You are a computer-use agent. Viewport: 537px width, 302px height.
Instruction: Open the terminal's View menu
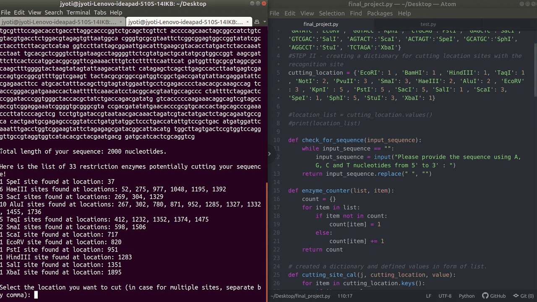[35, 13]
